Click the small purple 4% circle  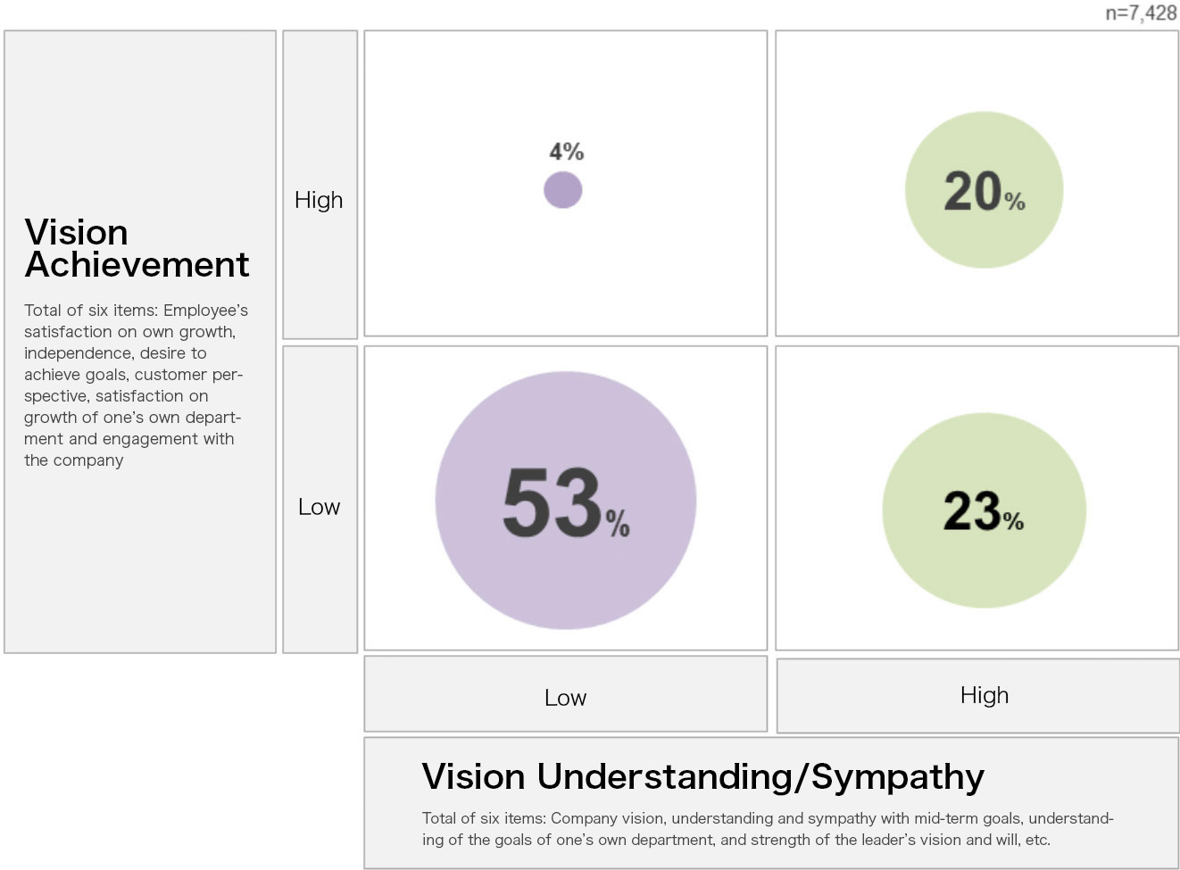click(563, 190)
